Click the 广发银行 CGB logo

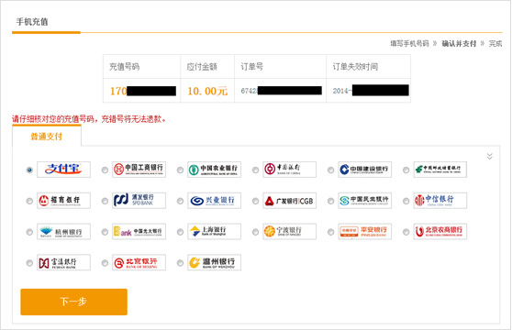[x=289, y=201]
